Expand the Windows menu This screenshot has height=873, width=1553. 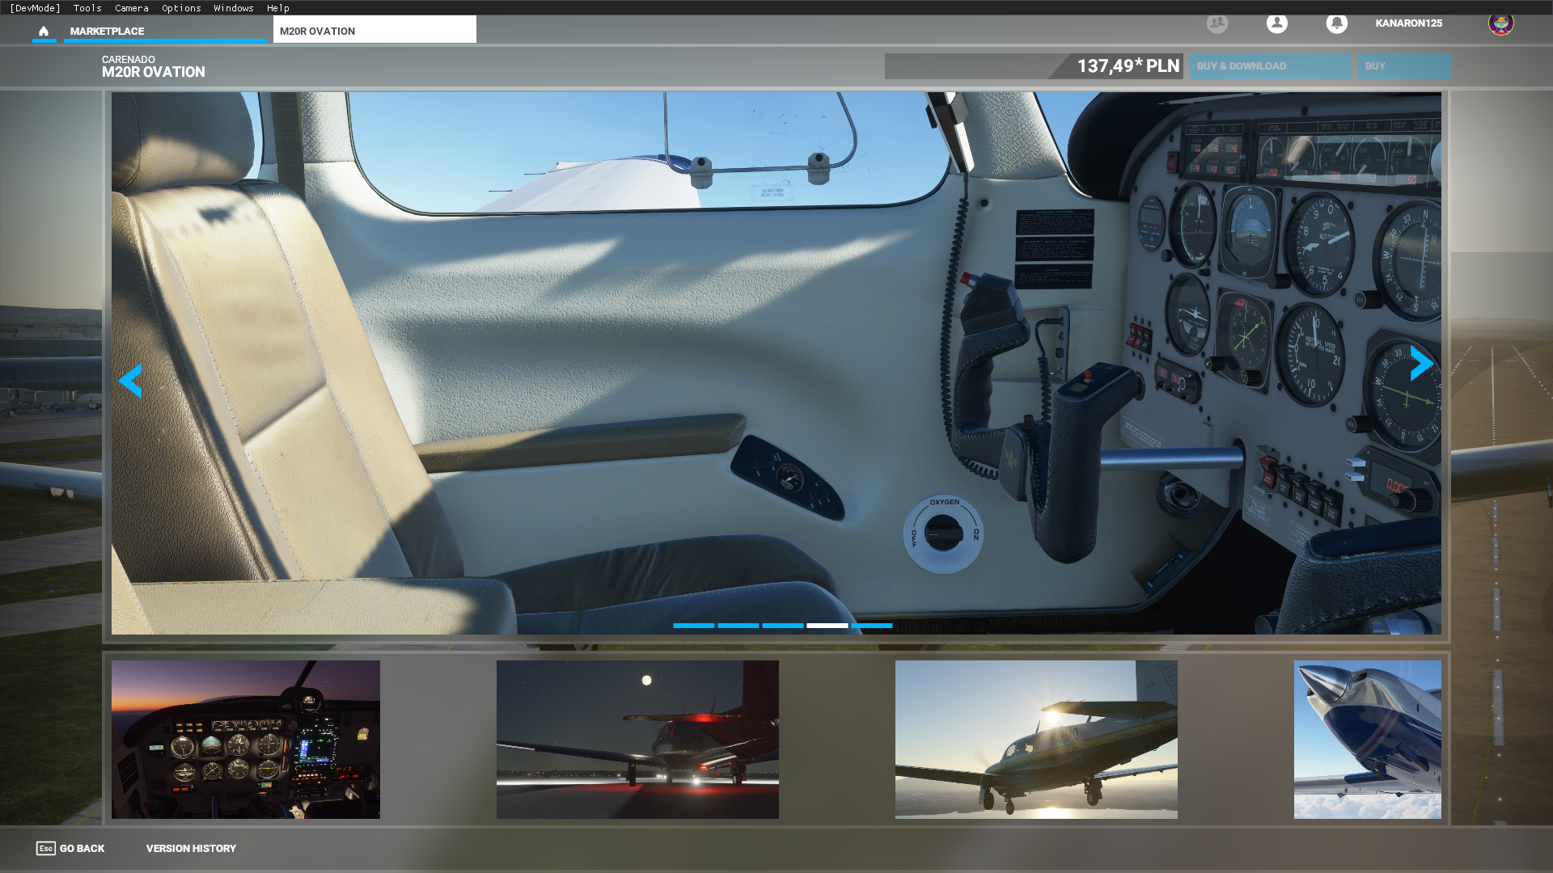coord(234,8)
